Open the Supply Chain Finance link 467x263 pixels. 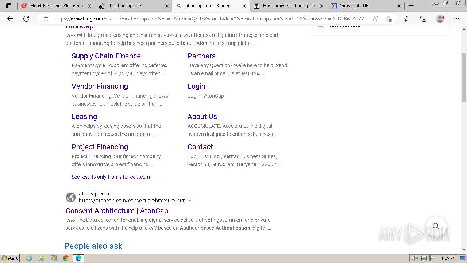[x=106, y=56]
